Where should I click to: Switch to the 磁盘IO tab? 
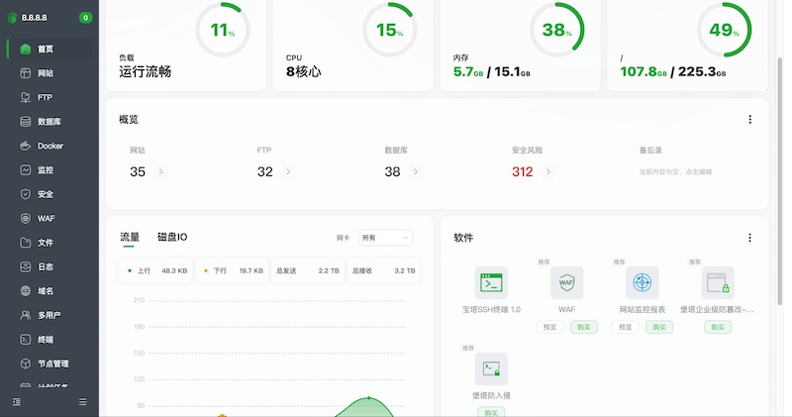pos(172,238)
